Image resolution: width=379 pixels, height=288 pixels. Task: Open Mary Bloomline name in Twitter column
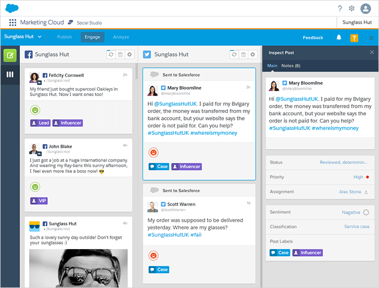point(184,88)
